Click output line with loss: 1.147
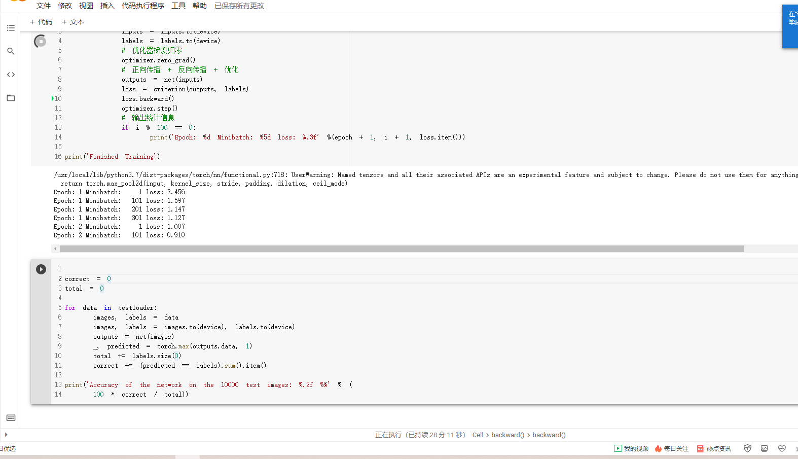 119,209
